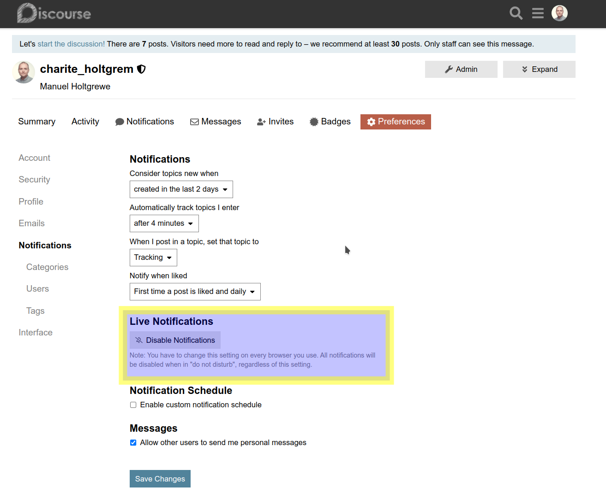
Task: Open 'First time a post is liked and daily' dropdown
Action: click(x=195, y=292)
